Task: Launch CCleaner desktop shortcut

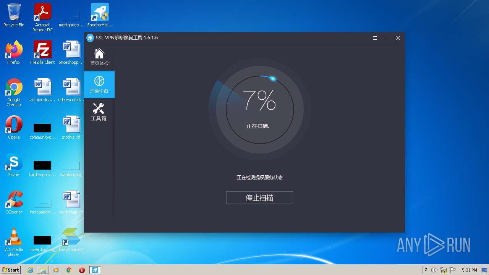Action: click(x=14, y=202)
